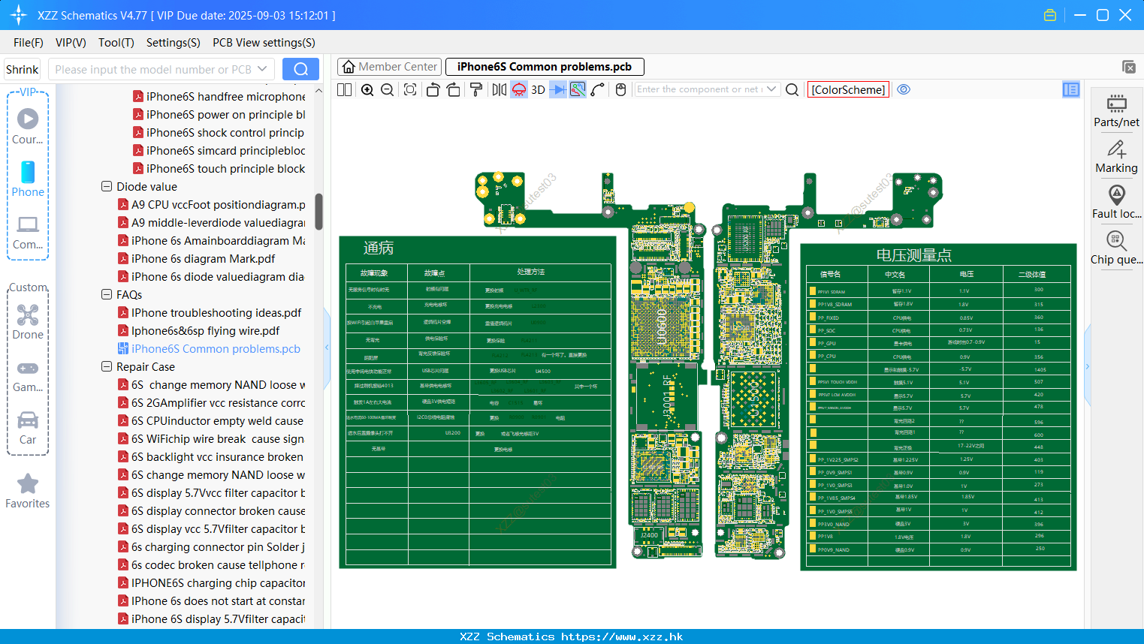This screenshot has width=1144, height=644.
Task: Rotate the board counterclockwise
Action: [x=433, y=89]
